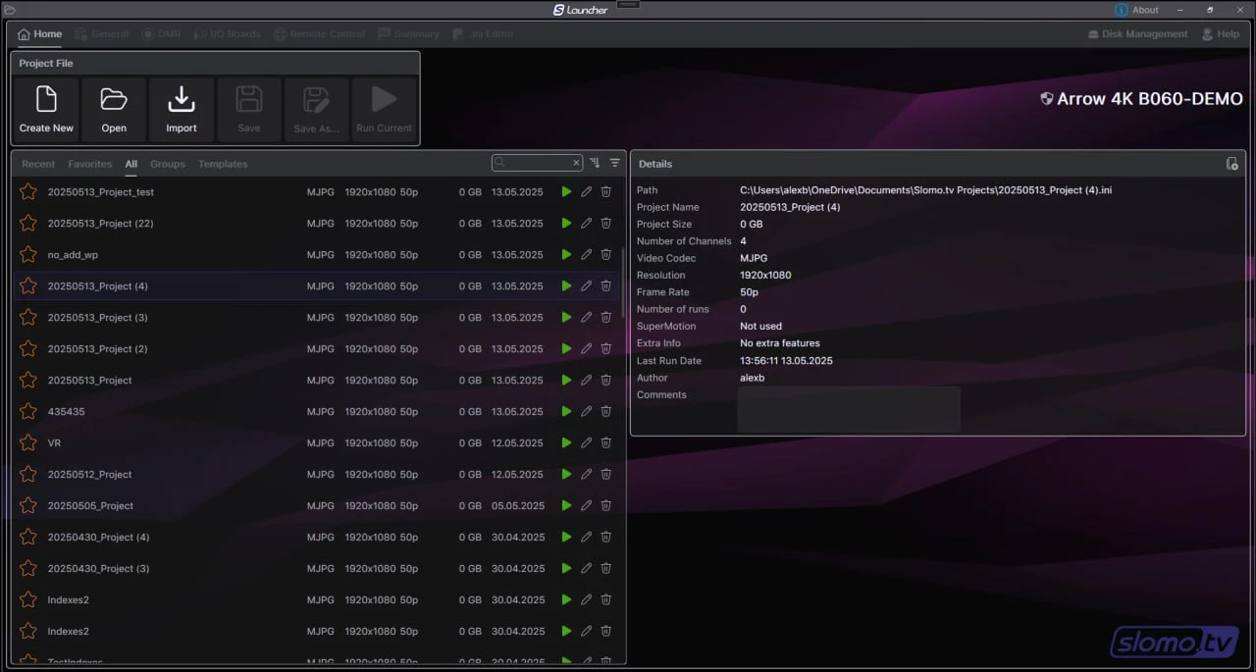Delete the 20250512_Project with trash icon
Viewport: 1256px width, 672px height.
pos(605,475)
